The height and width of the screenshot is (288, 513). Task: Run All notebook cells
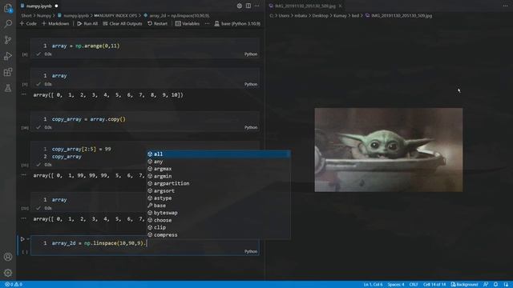[x=87, y=23]
